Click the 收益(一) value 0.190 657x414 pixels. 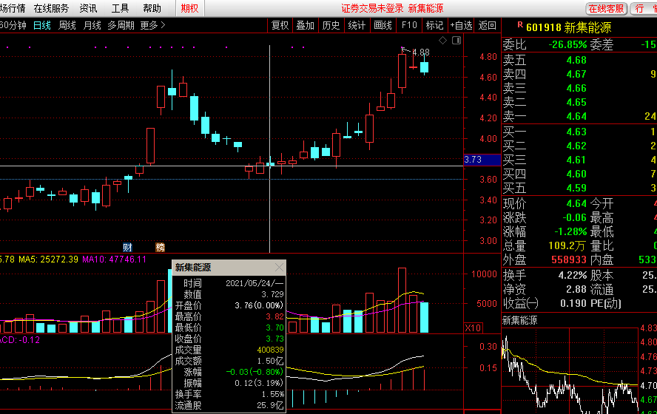coord(573,303)
